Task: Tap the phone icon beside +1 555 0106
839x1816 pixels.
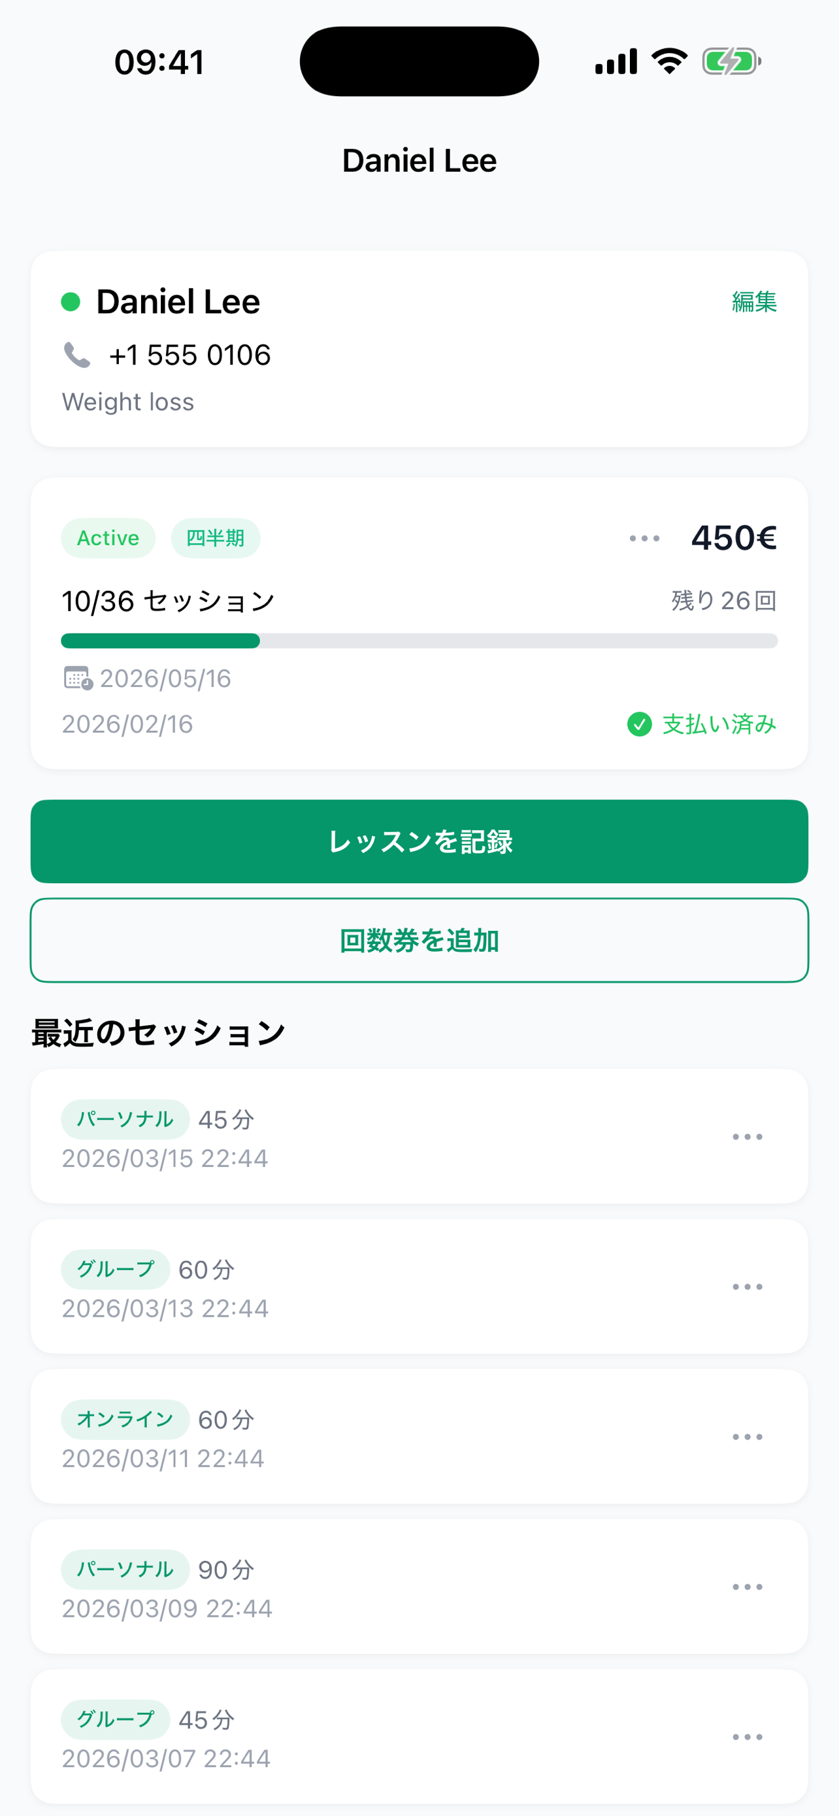Action: point(77,356)
